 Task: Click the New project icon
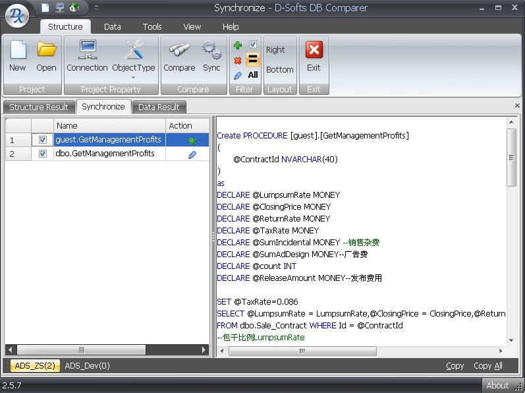[18, 57]
